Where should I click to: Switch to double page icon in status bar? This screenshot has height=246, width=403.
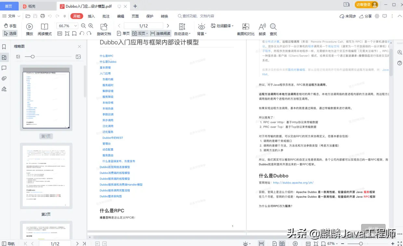pyautogui.click(x=282, y=243)
